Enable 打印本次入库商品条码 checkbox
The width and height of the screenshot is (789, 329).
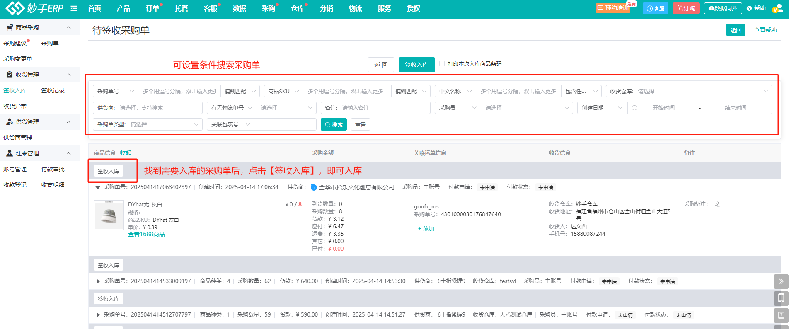442,64
